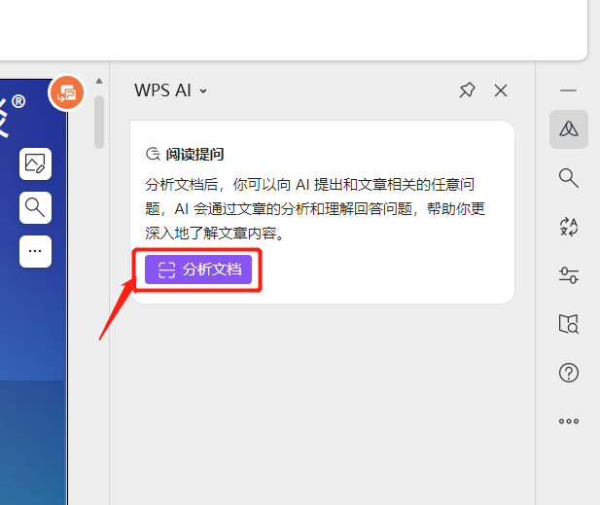Open the sliders settings icon in sidebar
Image resolution: width=600 pixels, height=505 pixels.
click(x=569, y=275)
